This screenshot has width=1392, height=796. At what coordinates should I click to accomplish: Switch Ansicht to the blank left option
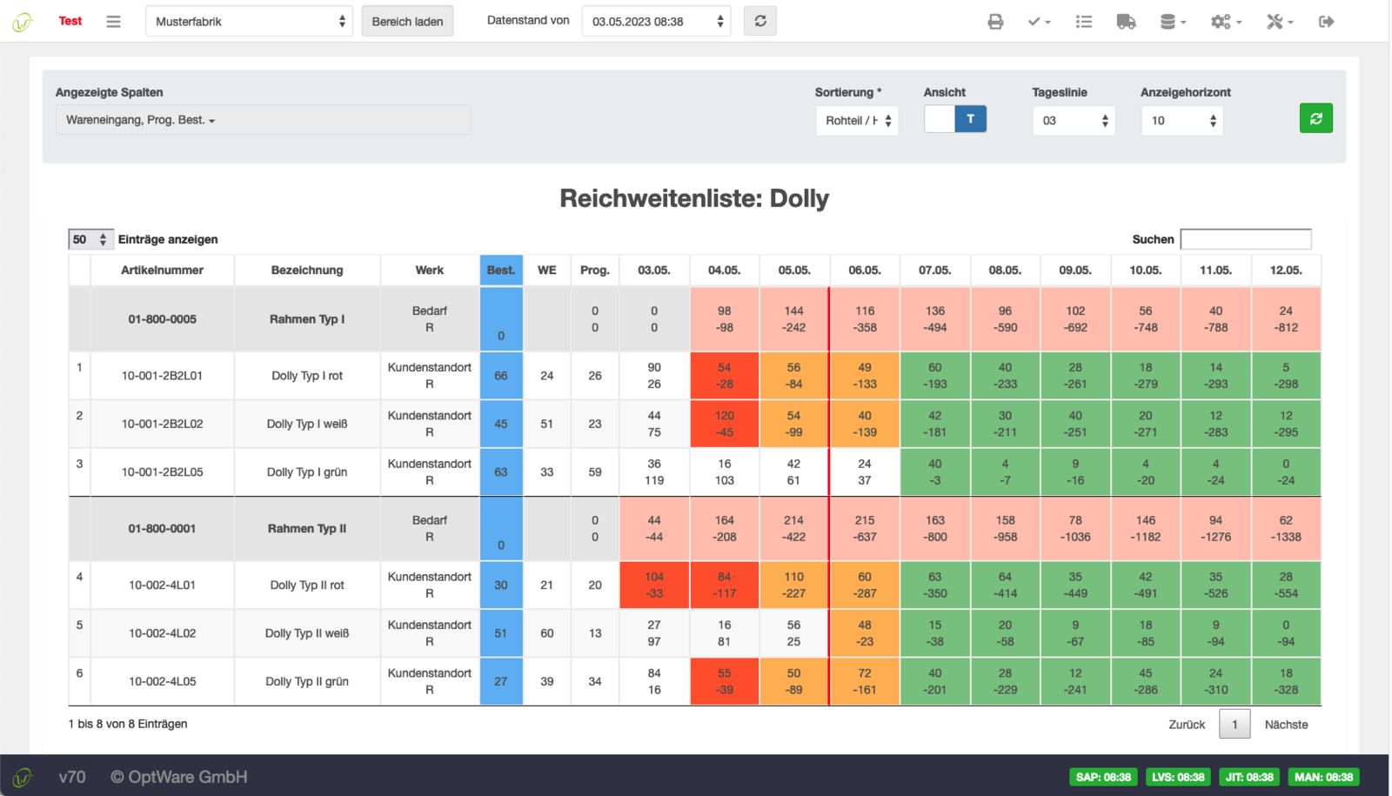pos(940,119)
